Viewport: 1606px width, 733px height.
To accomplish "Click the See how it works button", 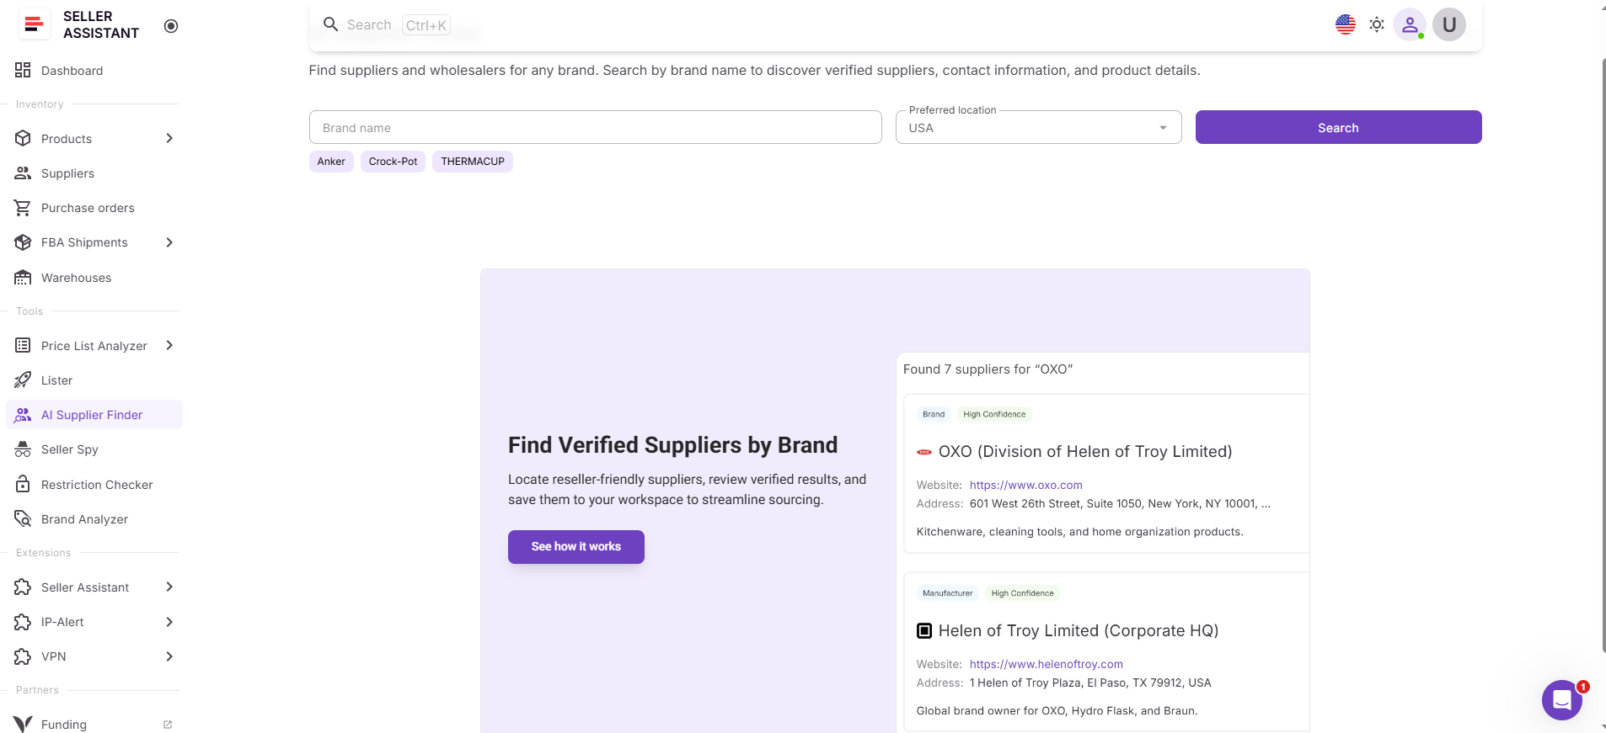I will [576, 547].
